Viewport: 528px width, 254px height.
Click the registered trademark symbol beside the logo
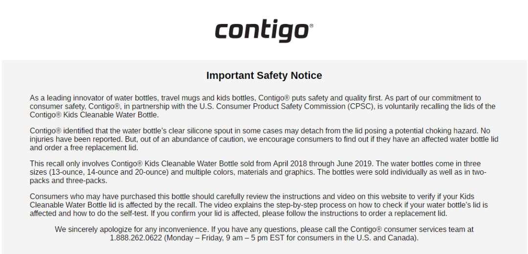coord(311,25)
